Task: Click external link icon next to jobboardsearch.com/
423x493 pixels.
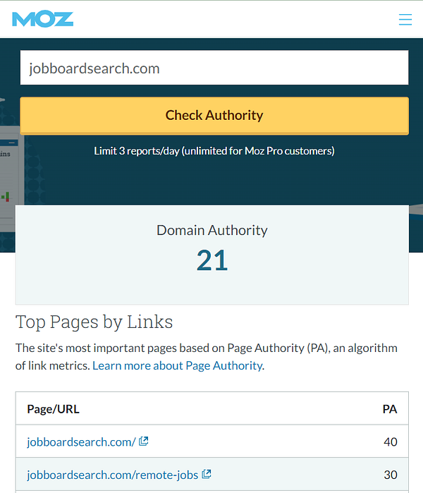Action: click(x=144, y=441)
